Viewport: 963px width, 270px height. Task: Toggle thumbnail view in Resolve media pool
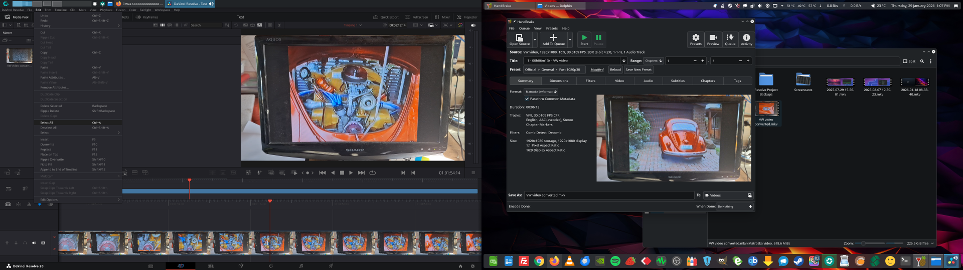click(163, 25)
